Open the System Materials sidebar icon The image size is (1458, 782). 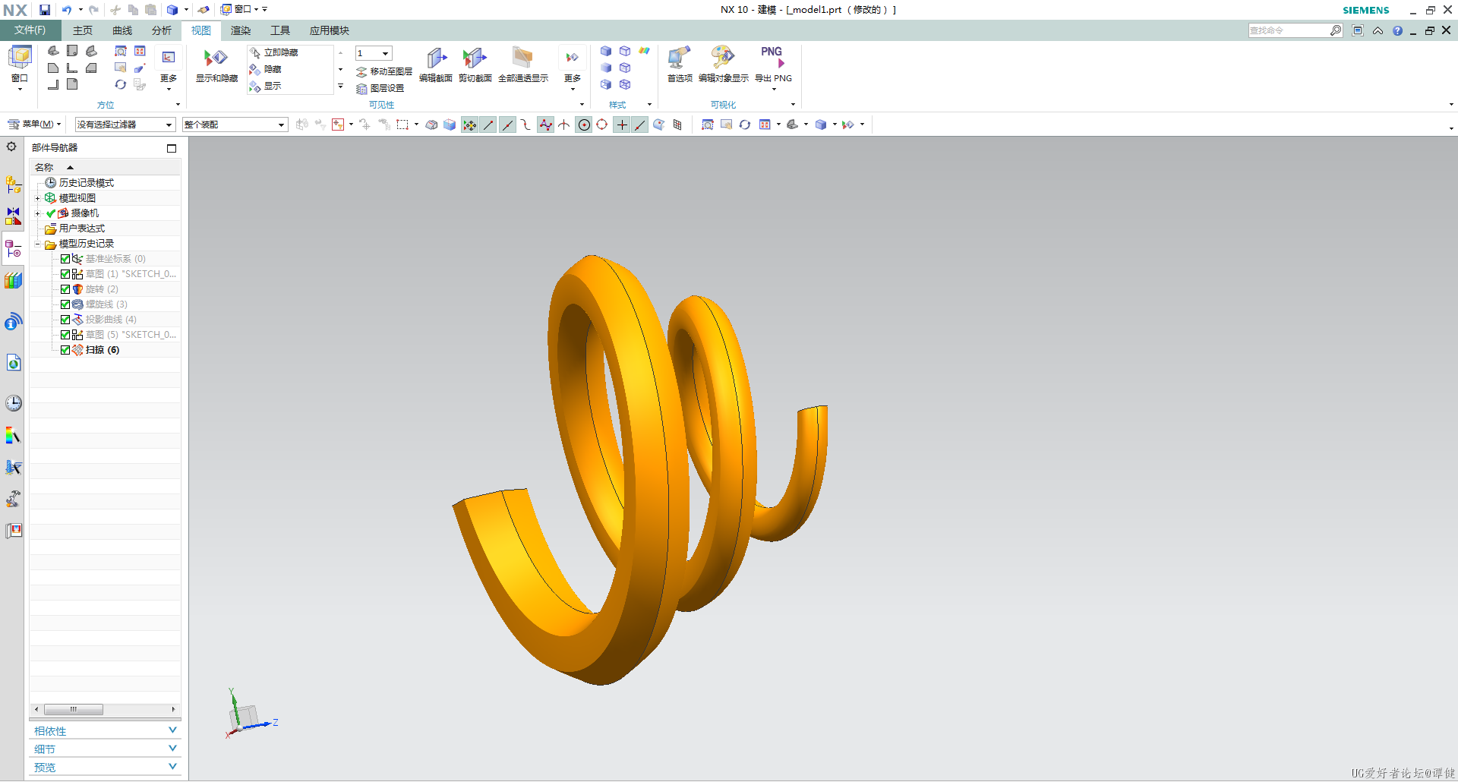14,436
